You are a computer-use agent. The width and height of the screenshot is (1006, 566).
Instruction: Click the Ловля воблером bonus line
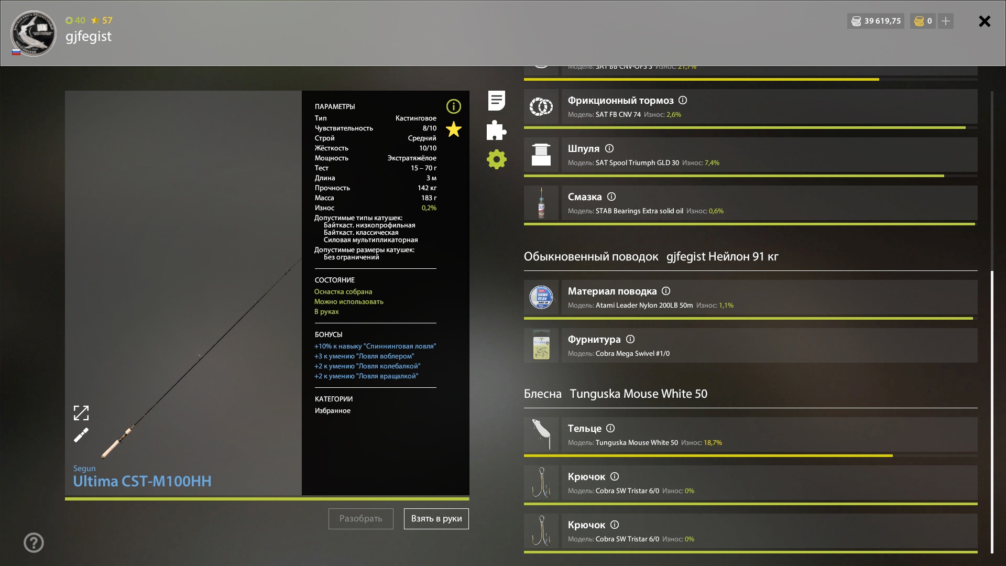364,356
